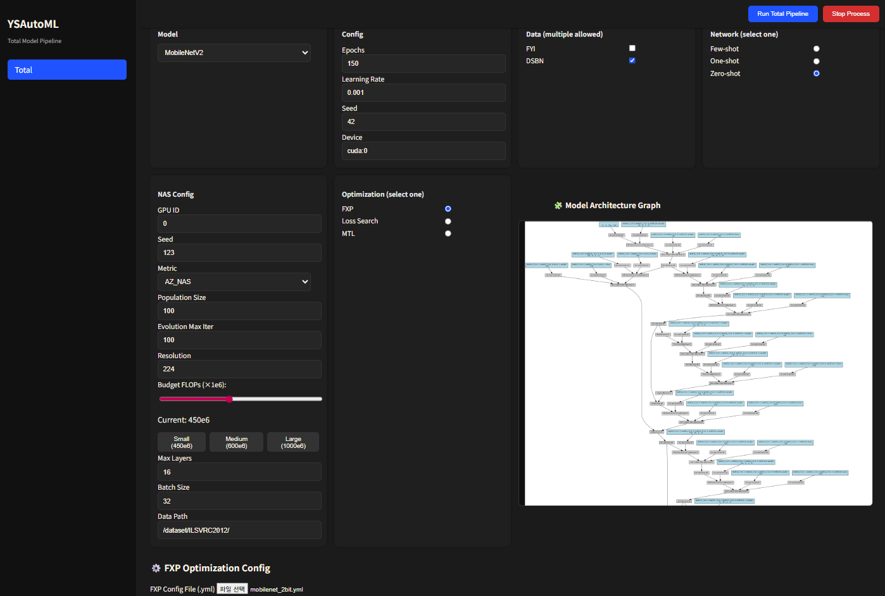Select the Few-shot network option

(816, 49)
